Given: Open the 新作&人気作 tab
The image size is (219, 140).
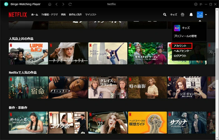Looking at the screenshot, I should (x=75, y=14).
